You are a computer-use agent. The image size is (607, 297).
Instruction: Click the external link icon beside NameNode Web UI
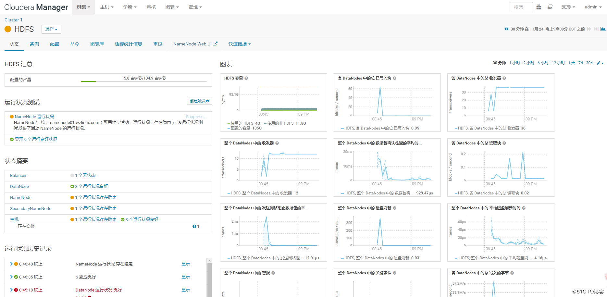click(215, 43)
